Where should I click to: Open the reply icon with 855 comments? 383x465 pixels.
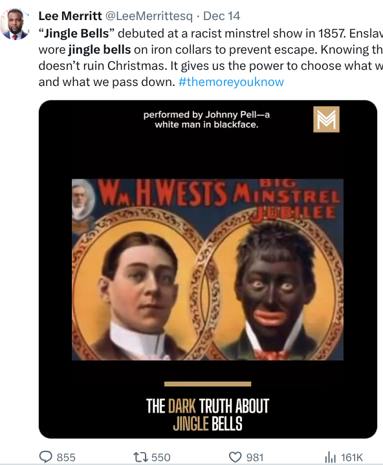click(x=45, y=457)
